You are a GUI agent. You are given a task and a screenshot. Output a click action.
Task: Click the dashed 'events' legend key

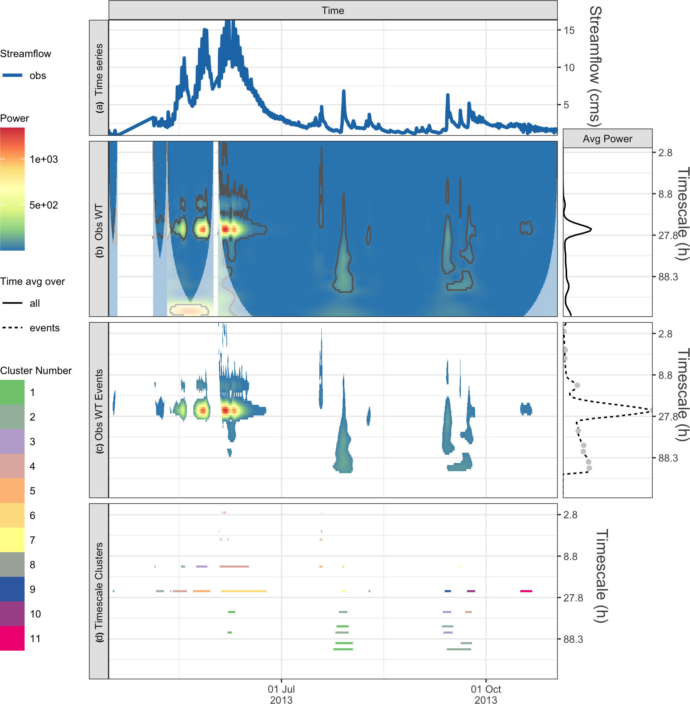coord(12,328)
